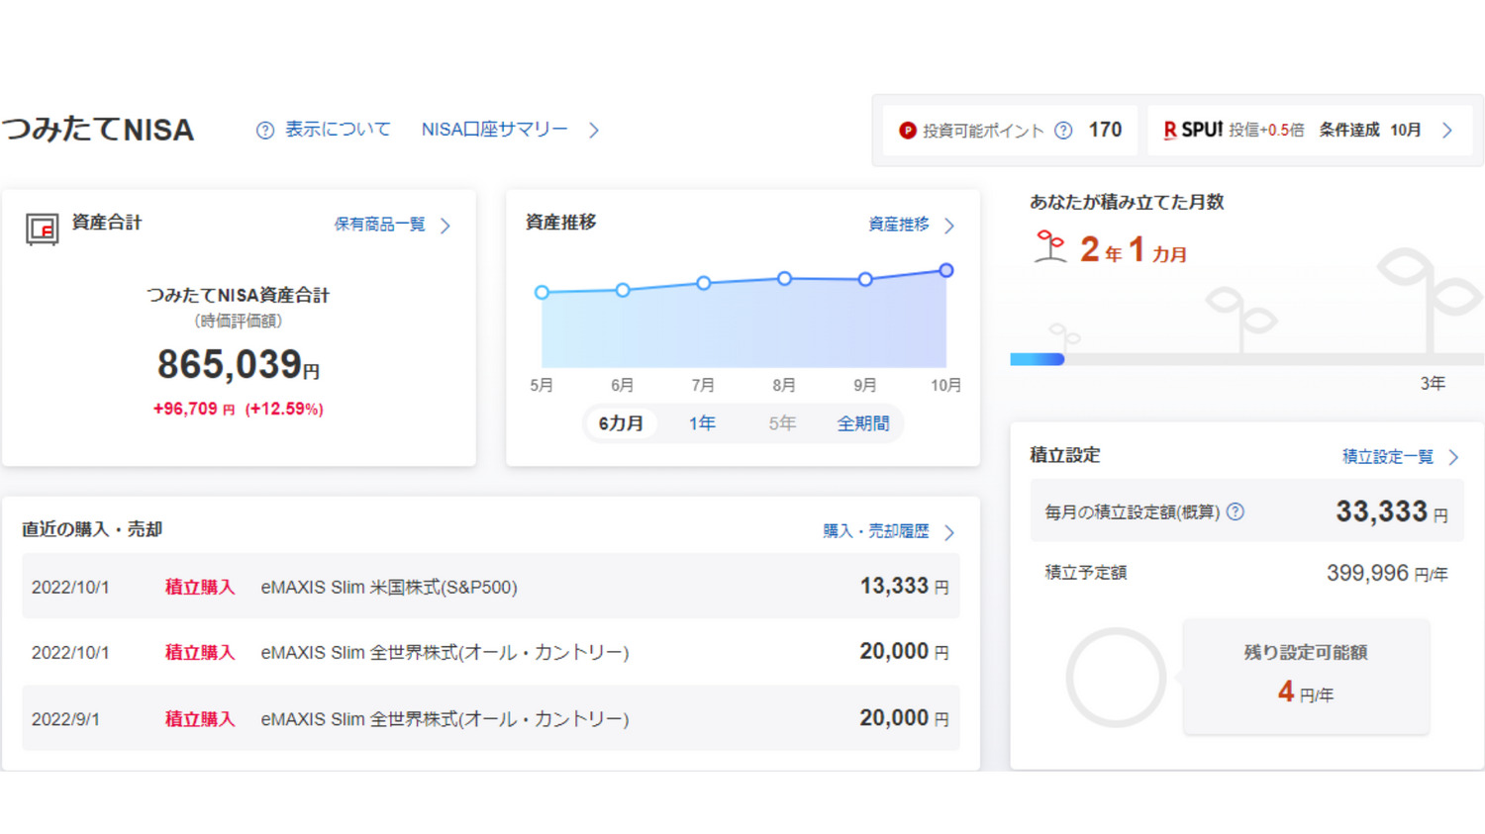Click the total amount 865,039円
This screenshot has height=834, width=1485.
coord(238,364)
